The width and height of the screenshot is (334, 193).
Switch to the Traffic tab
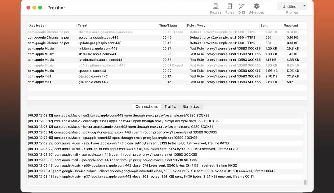pos(170,106)
